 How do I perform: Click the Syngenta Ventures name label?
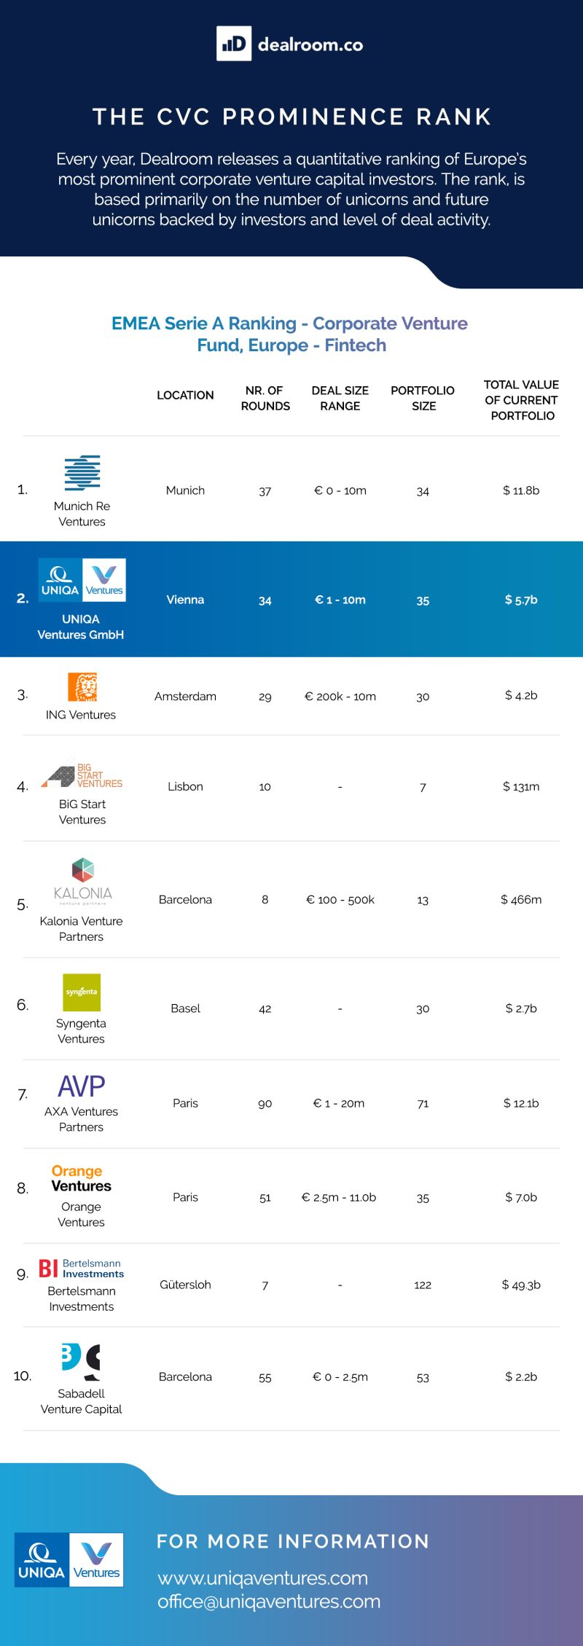81,1031
